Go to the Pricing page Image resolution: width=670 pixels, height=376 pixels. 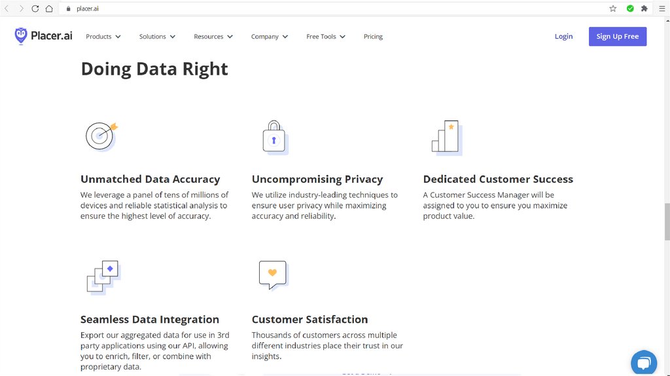click(373, 37)
